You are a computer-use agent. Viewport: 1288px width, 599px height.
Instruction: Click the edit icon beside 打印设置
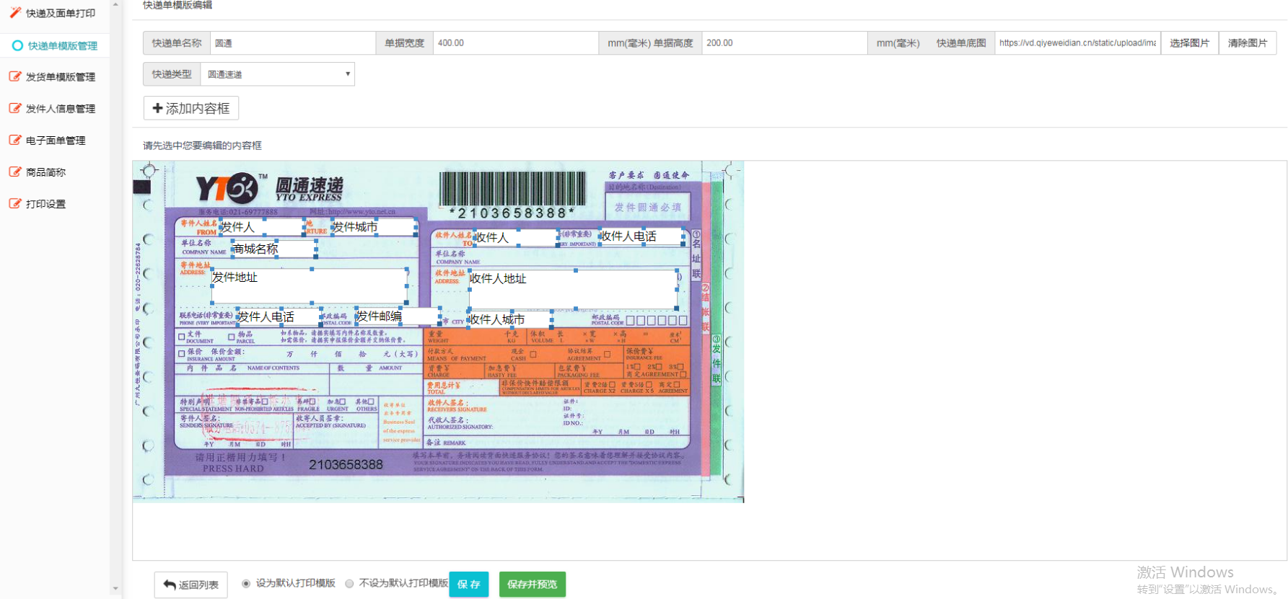coord(15,203)
